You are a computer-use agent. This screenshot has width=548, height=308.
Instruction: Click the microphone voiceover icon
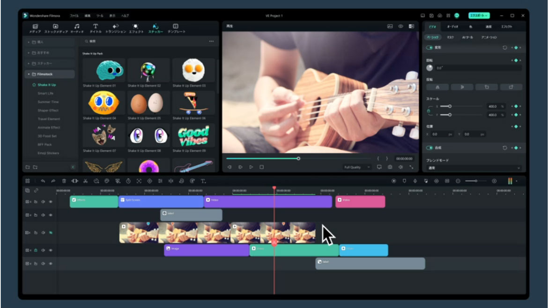click(415, 181)
